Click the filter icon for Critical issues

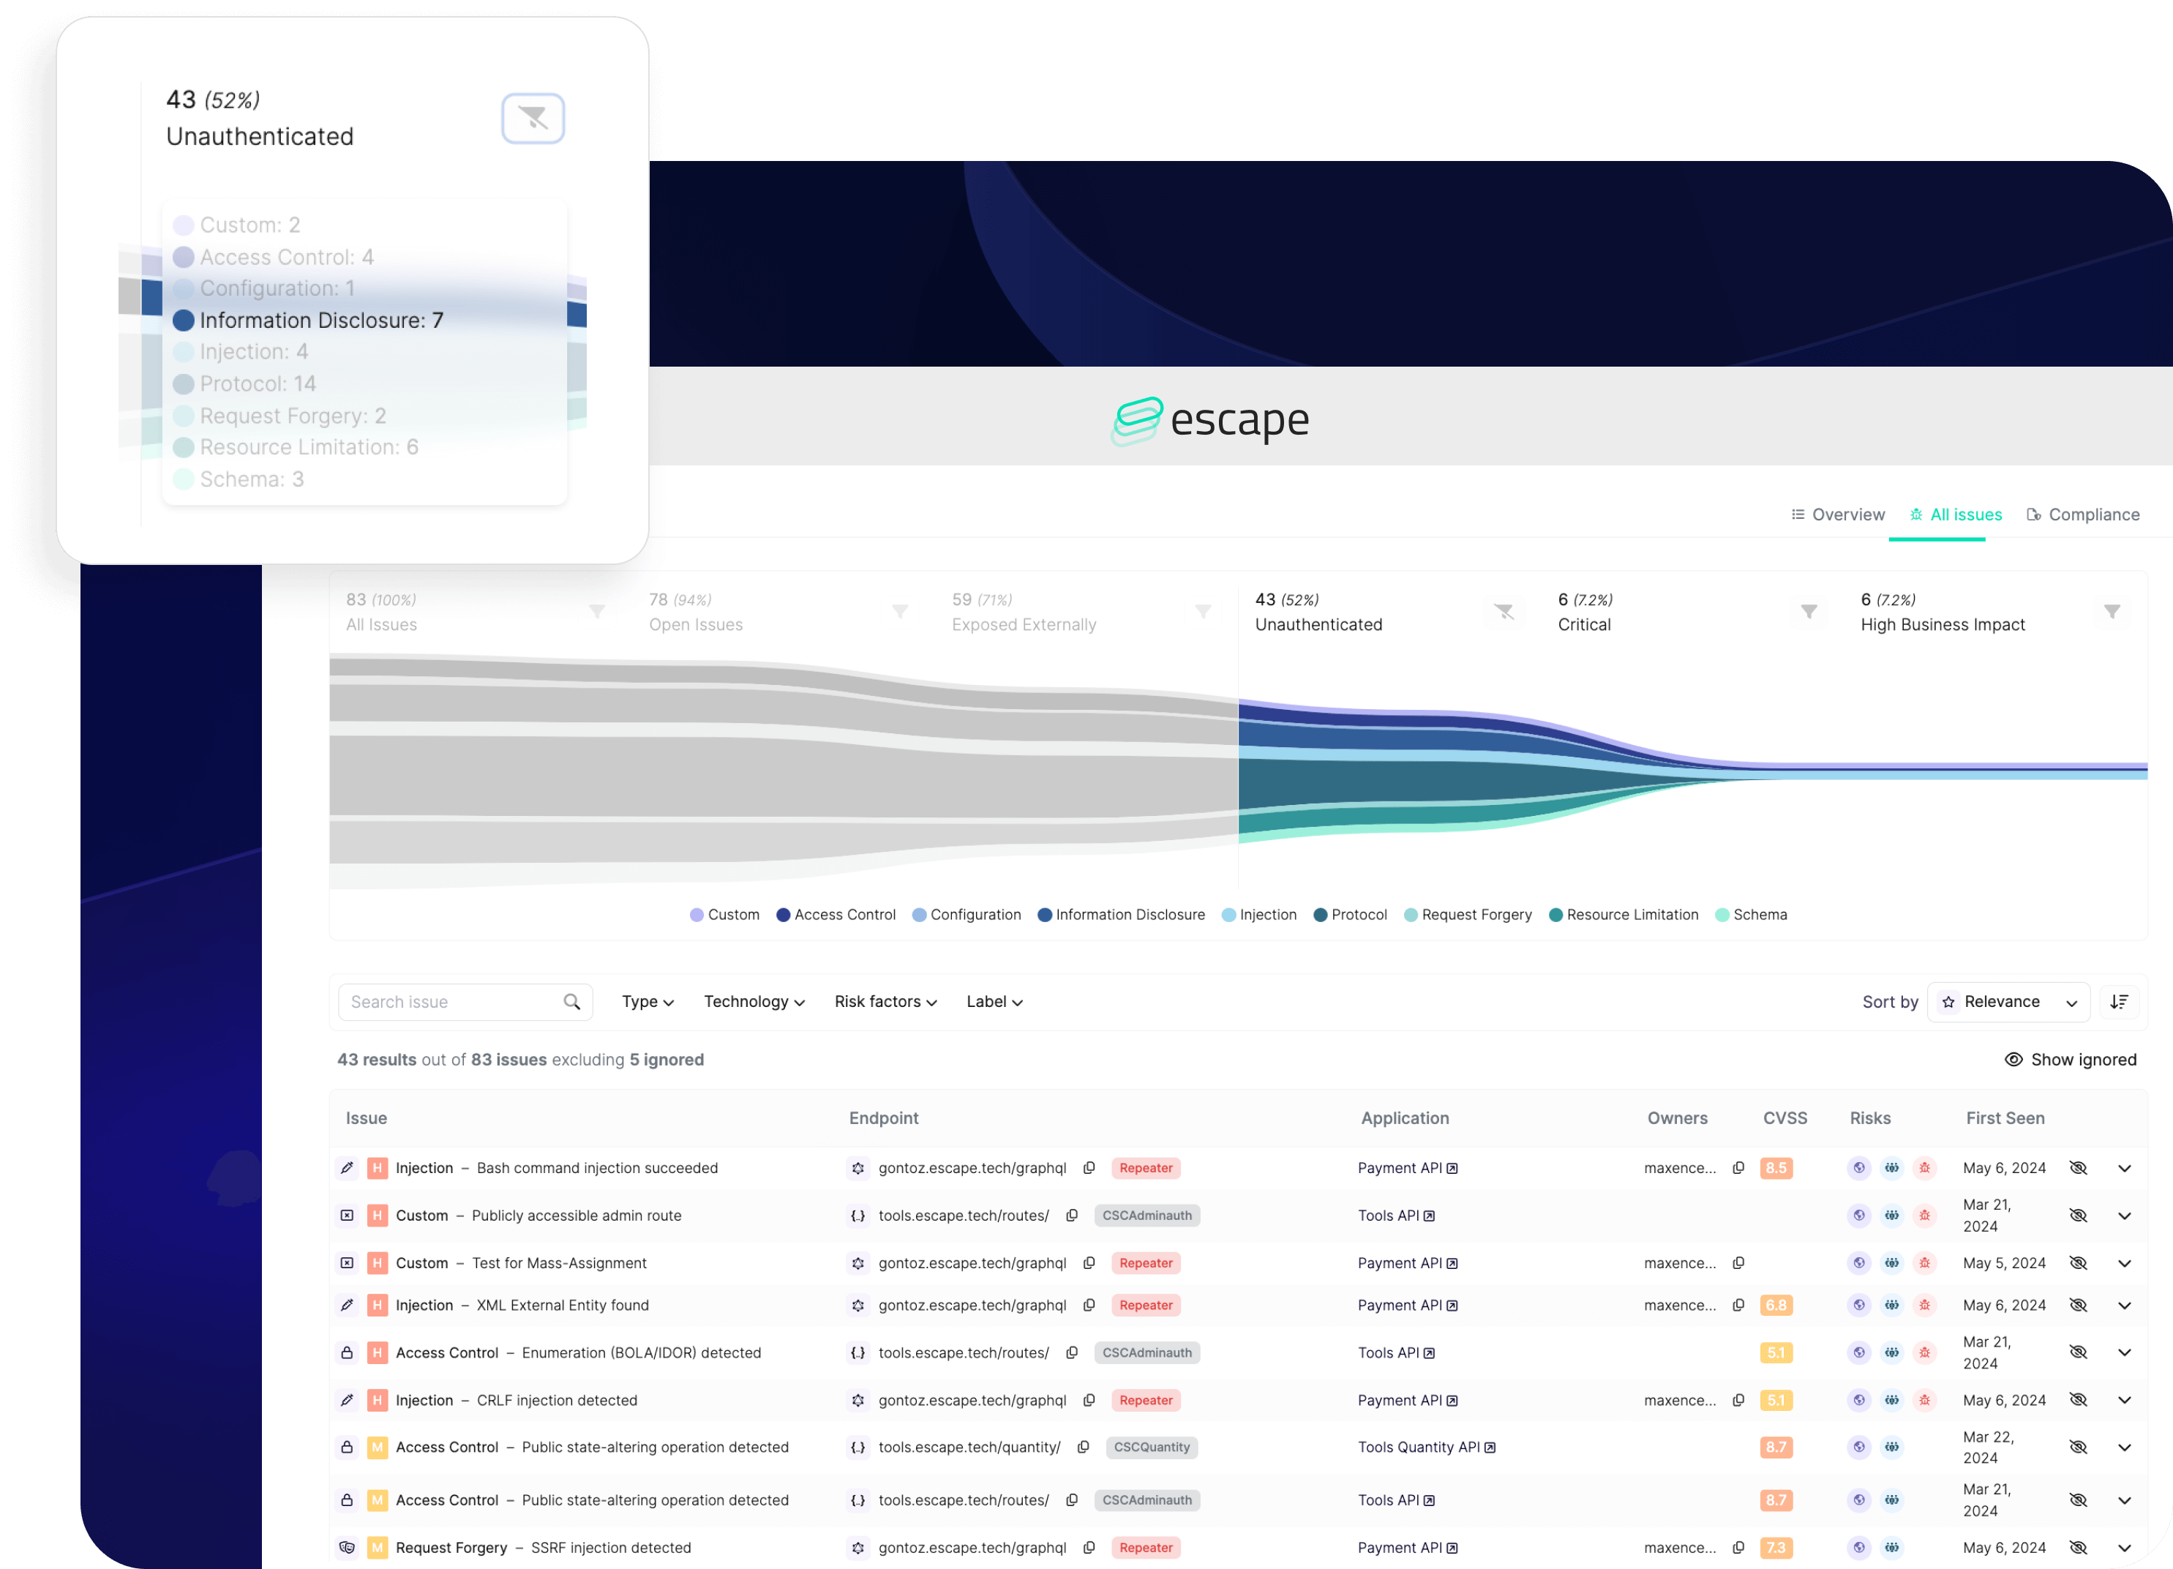[1808, 612]
